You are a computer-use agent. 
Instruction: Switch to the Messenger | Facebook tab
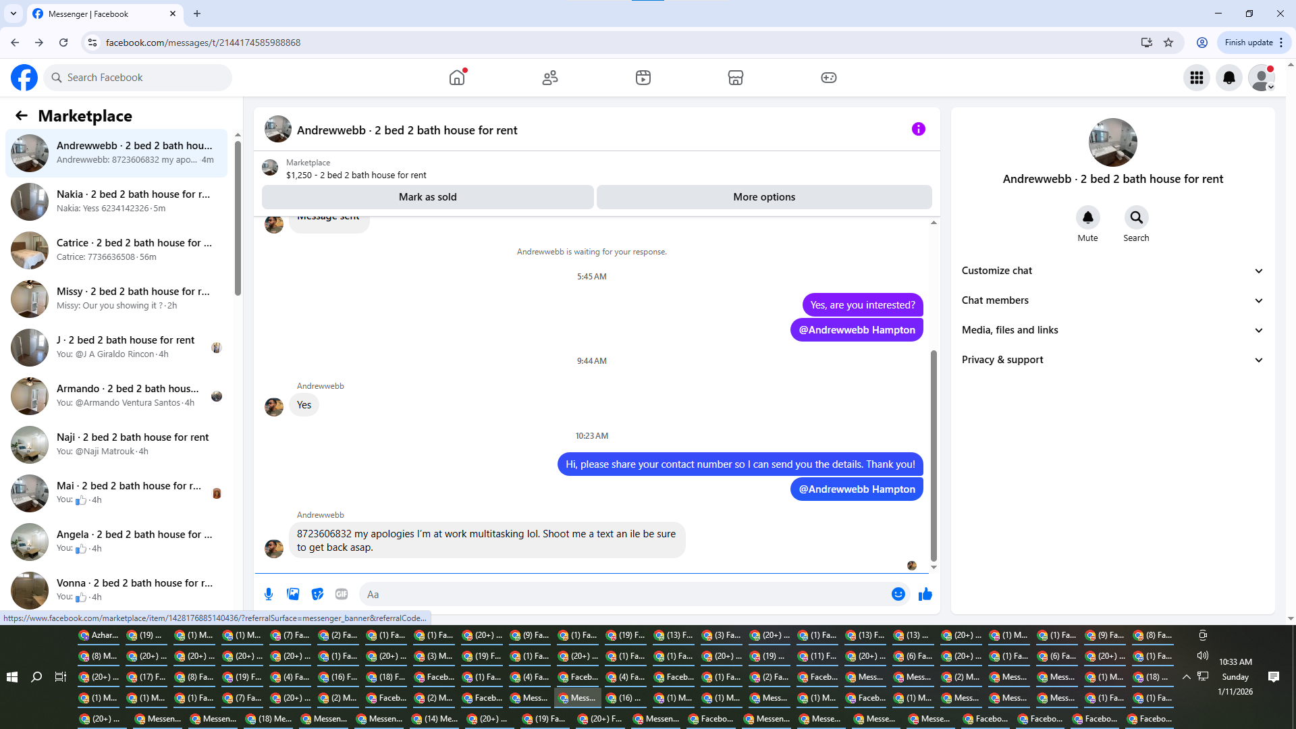tap(105, 13)
